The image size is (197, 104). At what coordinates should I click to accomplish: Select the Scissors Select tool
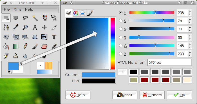[54, 18]
